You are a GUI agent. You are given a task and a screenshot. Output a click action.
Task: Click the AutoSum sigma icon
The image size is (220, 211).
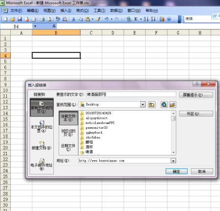pyautogui.click(x=136, y=19)
